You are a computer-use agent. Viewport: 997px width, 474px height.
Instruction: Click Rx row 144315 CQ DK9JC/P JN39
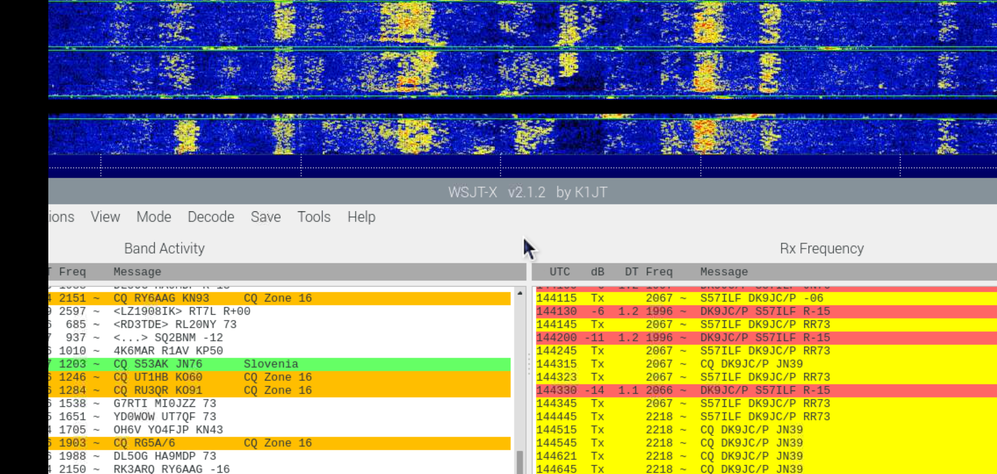tap(766, 364)
